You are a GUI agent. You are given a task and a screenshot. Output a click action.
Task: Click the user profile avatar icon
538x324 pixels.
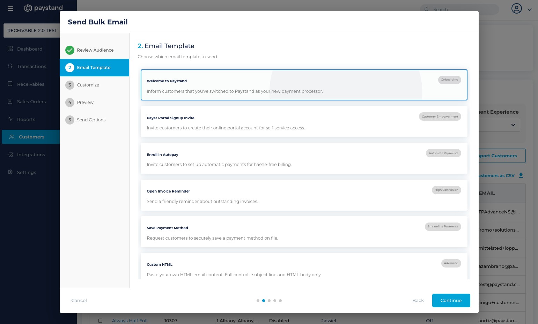517,8
